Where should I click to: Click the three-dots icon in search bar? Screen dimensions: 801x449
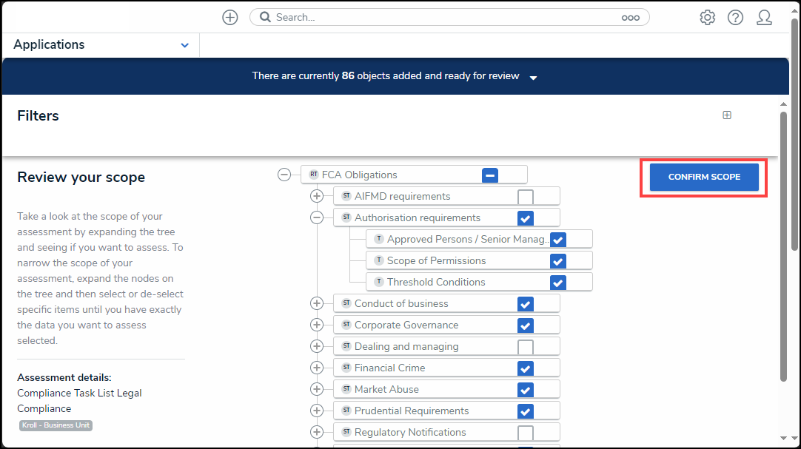pyautogui.click(x=630, y=18)
